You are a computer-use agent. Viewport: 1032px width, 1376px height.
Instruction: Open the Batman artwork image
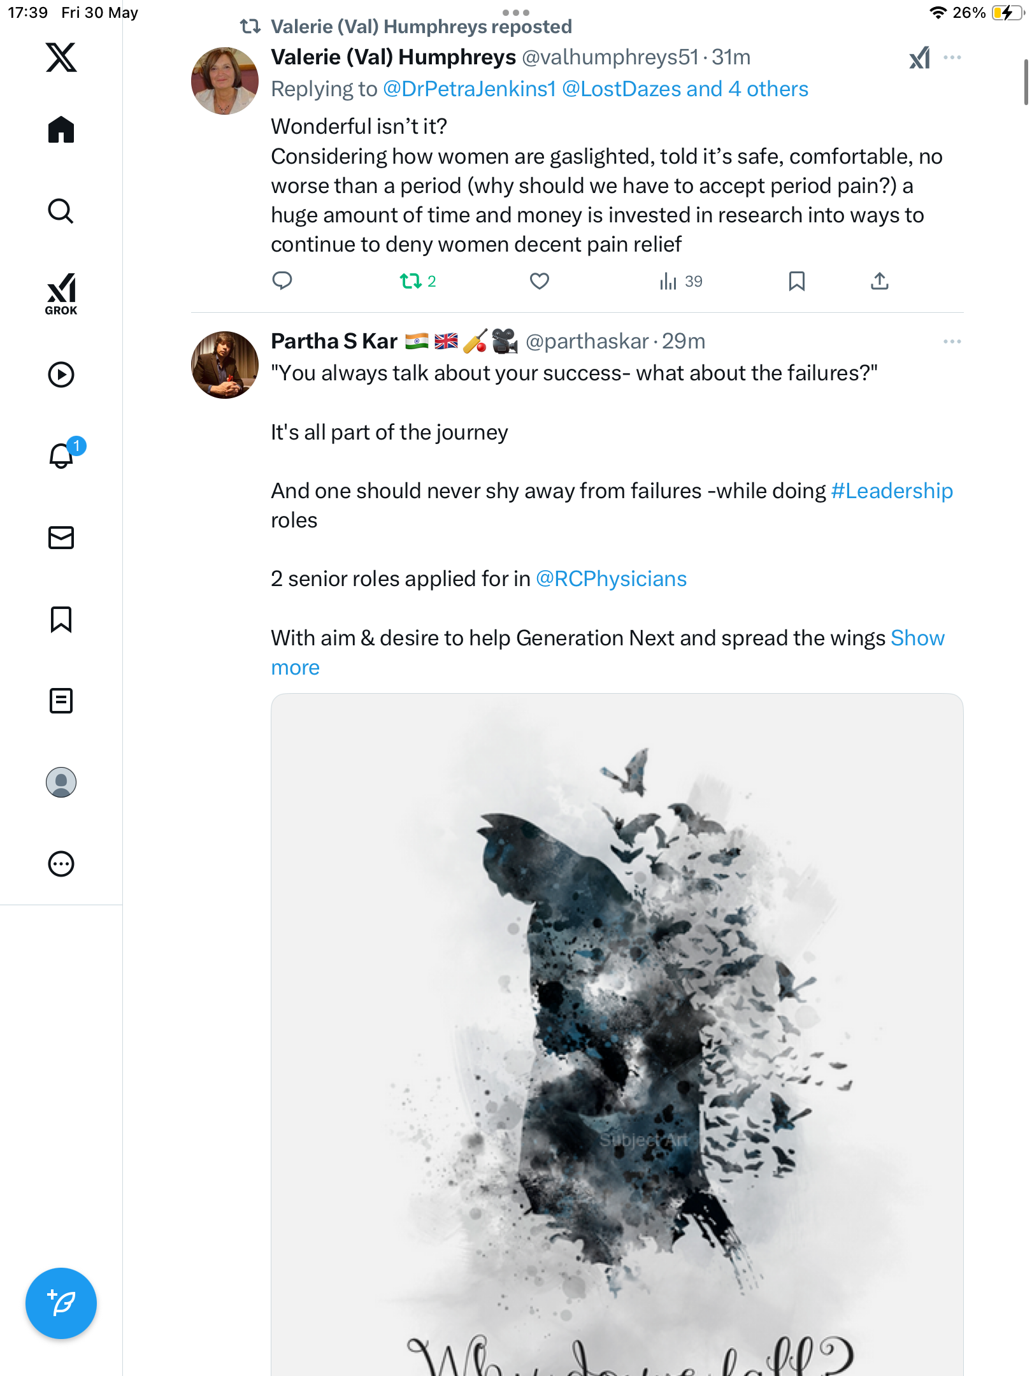point(617,1035)
